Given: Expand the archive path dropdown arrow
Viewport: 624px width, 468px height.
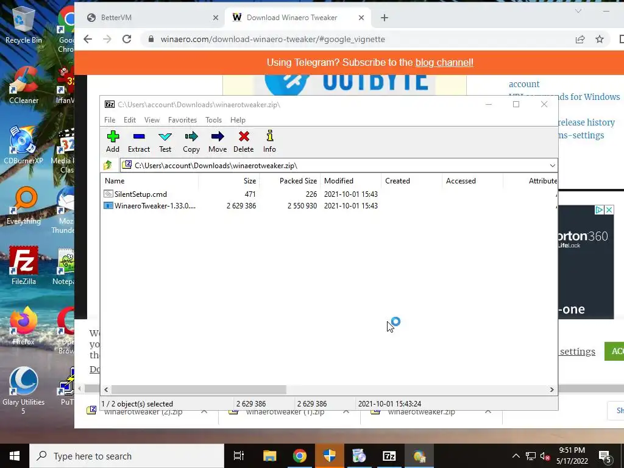Looking at the screenshot, I should 552,166.
